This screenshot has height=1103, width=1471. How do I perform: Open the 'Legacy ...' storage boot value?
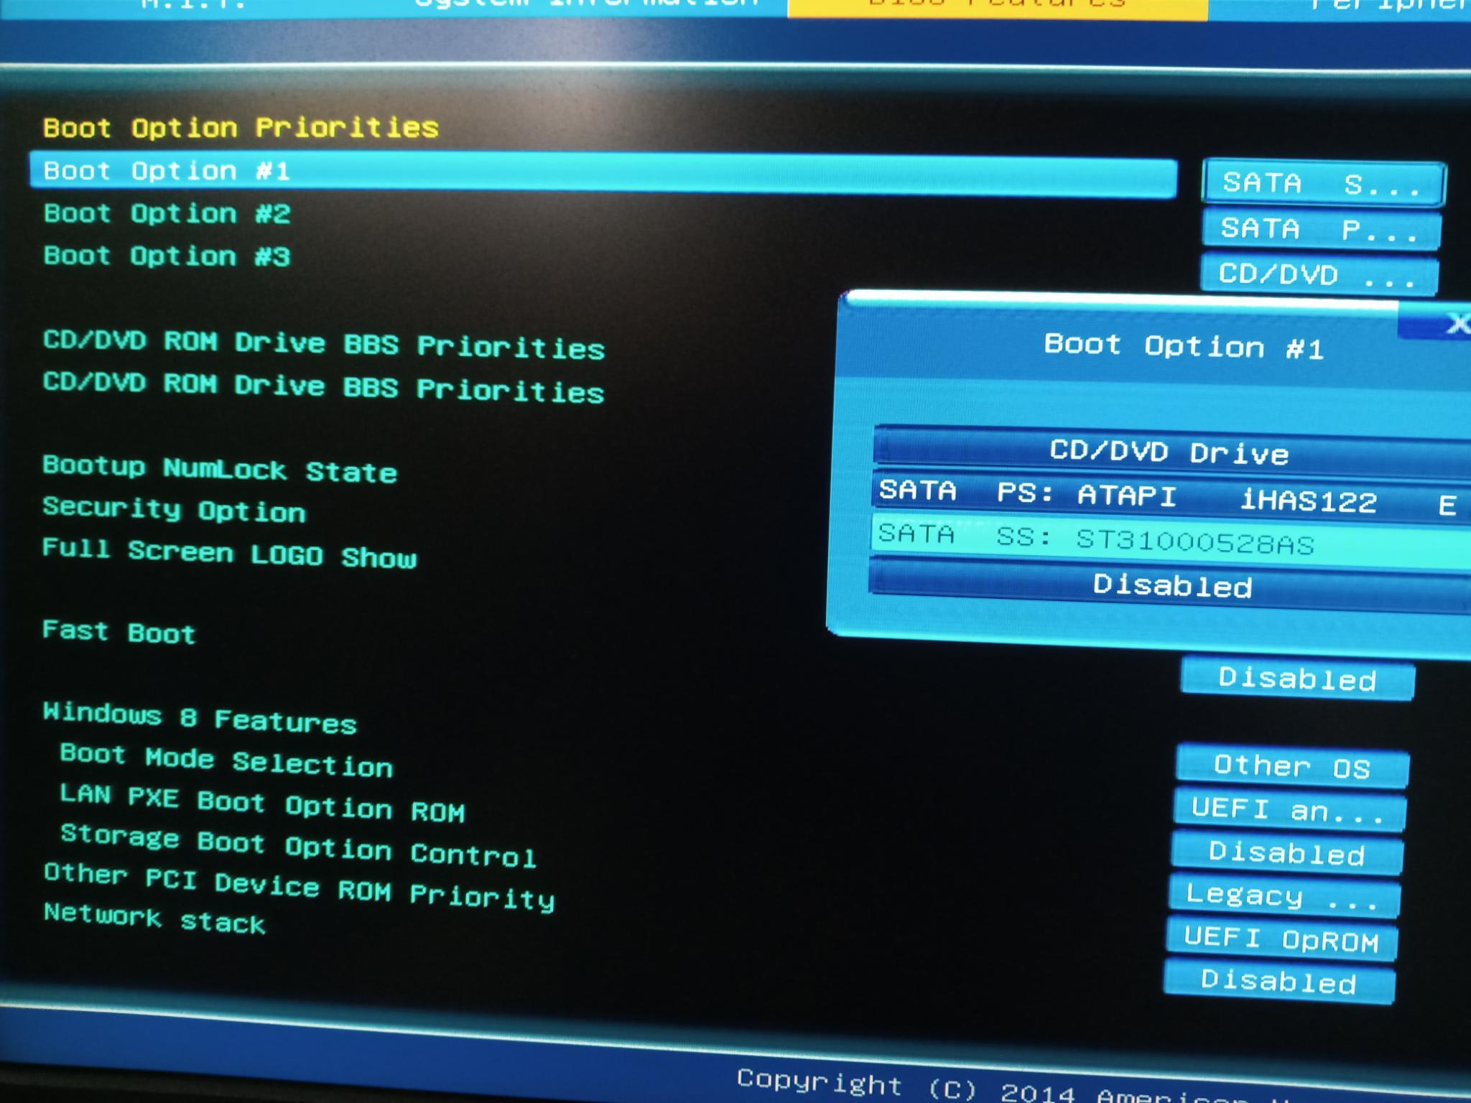click(1284, 895)
